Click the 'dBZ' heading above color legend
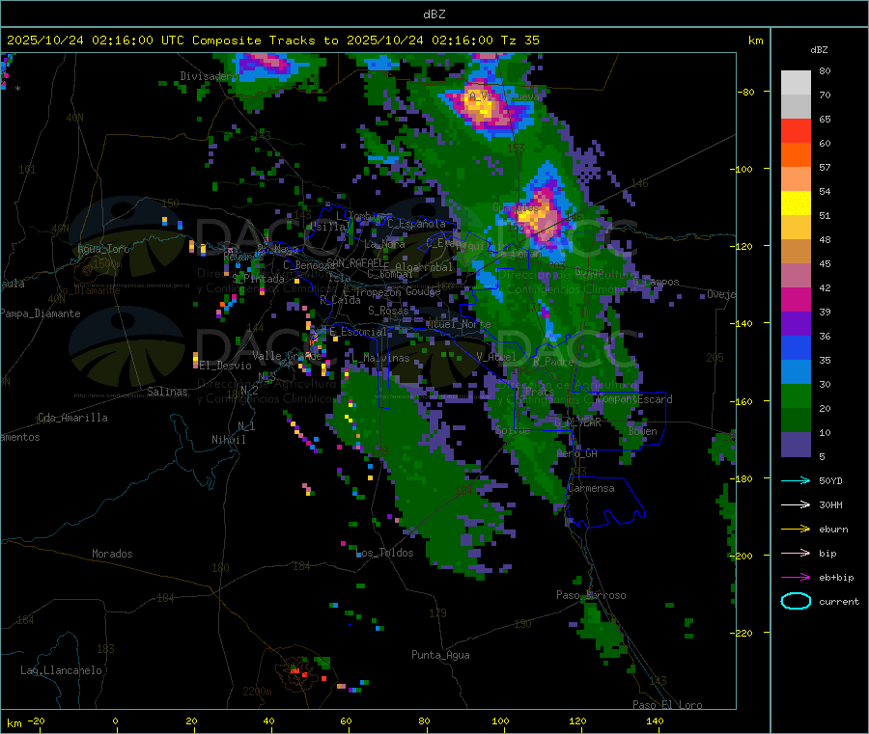Image resolution: width=869 pixels, height=734 pixels. click(x=819, y=50)
